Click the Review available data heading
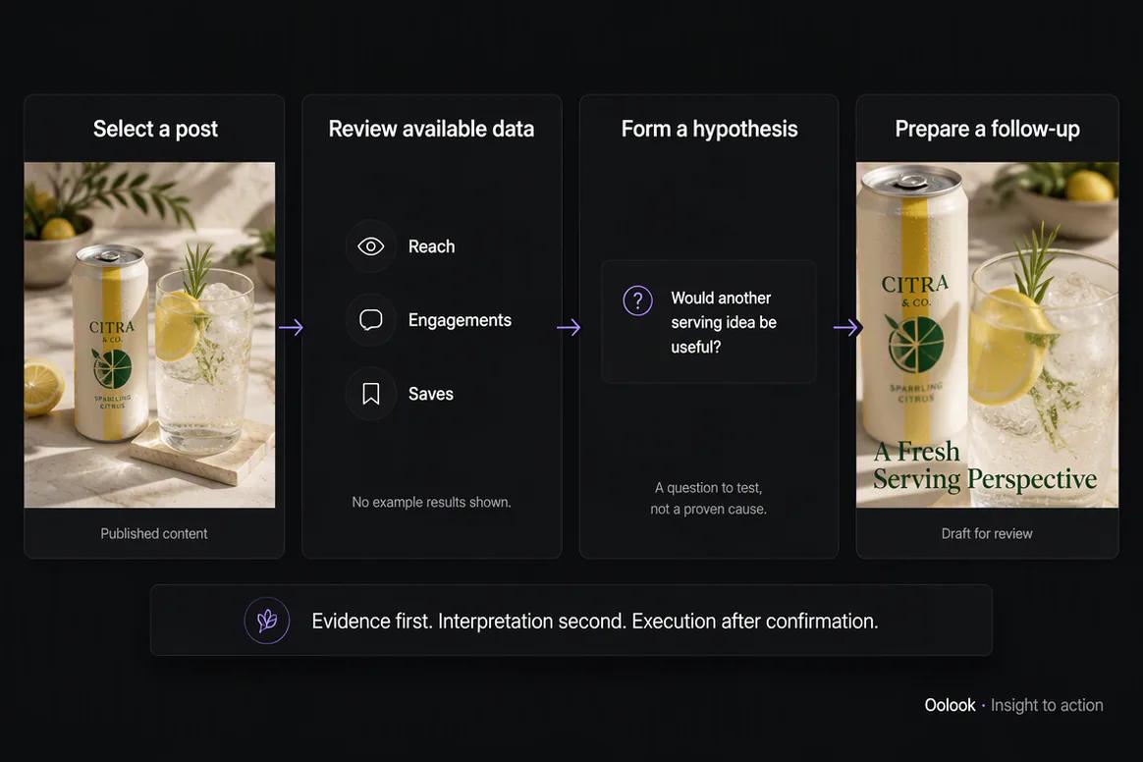 point(431,129)
